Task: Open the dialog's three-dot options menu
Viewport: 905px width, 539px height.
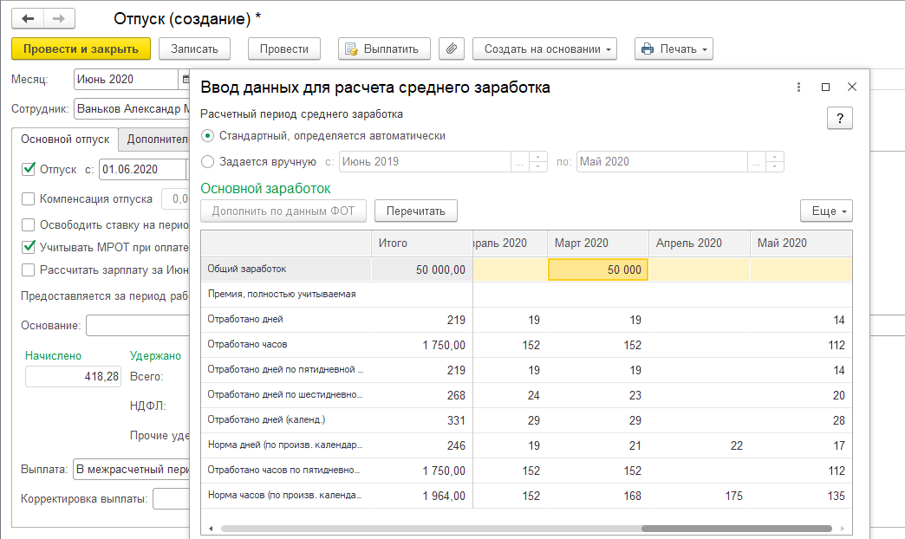Action: 797,88
